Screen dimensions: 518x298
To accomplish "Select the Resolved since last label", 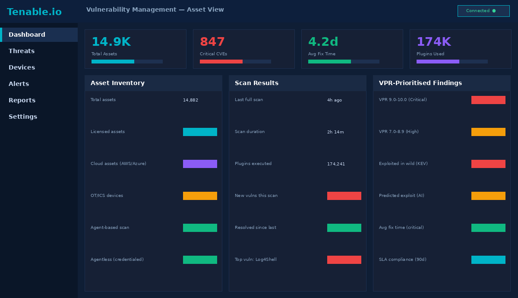I will pos(256,228).
